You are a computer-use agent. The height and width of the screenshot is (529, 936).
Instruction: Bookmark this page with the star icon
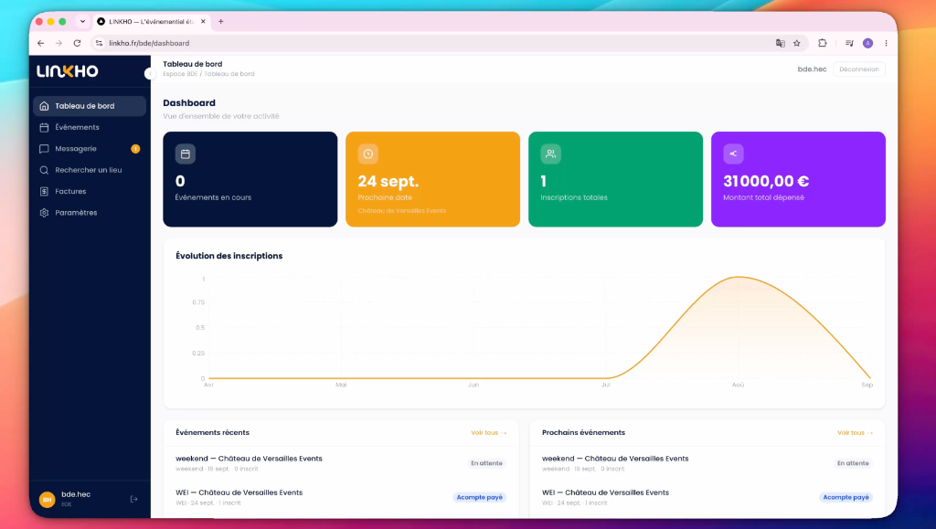click(796, 43)
